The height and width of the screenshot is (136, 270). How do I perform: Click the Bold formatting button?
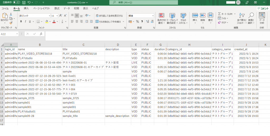tap(21, 21)
